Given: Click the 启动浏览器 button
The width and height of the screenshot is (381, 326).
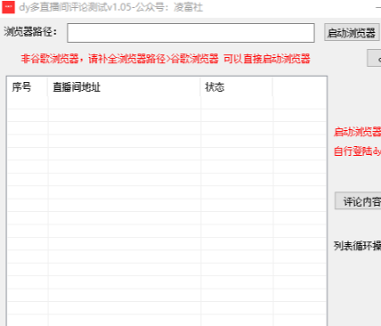Looking at the screenshot, I should coord(352,33).
